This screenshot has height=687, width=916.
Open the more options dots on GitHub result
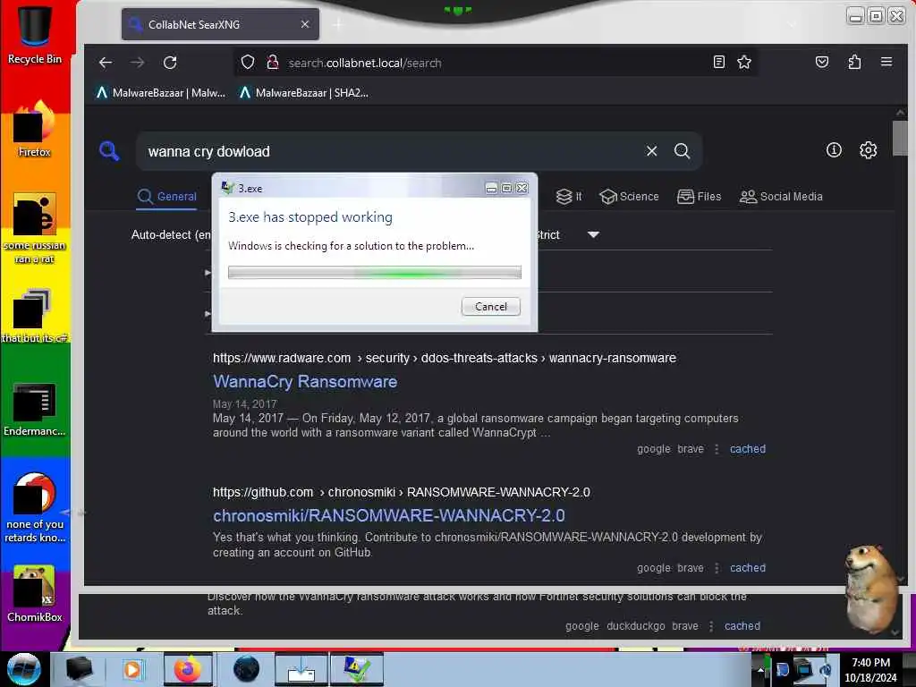point(717,568)
